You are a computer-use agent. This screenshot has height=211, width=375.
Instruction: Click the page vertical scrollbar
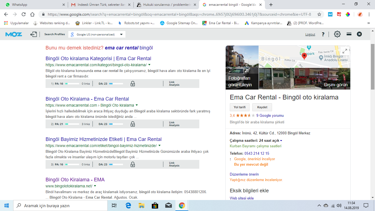point(373,67)
